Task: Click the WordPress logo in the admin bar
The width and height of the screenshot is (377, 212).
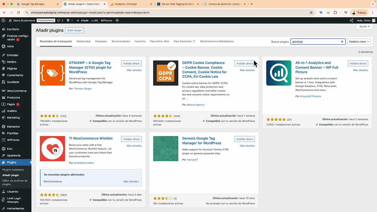Action: 3,20
